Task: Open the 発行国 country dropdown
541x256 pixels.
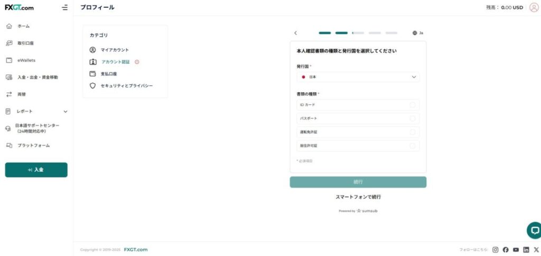Action: click(358, 77)
